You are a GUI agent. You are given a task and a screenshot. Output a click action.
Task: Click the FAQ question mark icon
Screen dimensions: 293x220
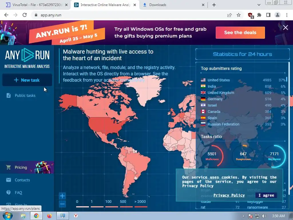[x=8, y=192]
